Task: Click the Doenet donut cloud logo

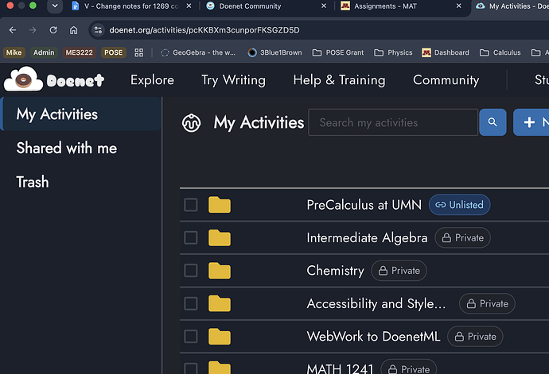Action: coord(23,79)
